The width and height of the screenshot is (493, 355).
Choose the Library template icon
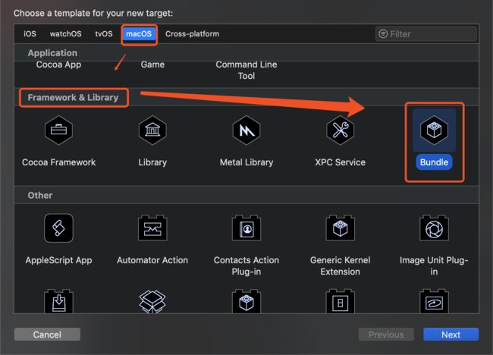152,130
